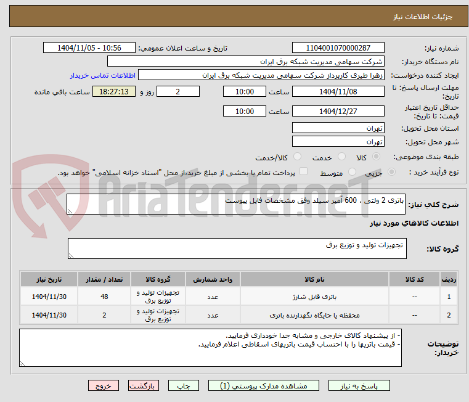Click the باتری قابل شارژ item name cell
469x402 pixels.
pyautogui.click(x=314, y=297)
